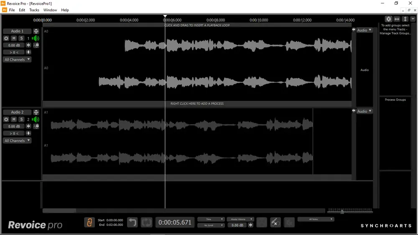Expand the Audio 2 All Channels dropdown
The height and width of the screenshot is (235, 418).
click(17, 140)
